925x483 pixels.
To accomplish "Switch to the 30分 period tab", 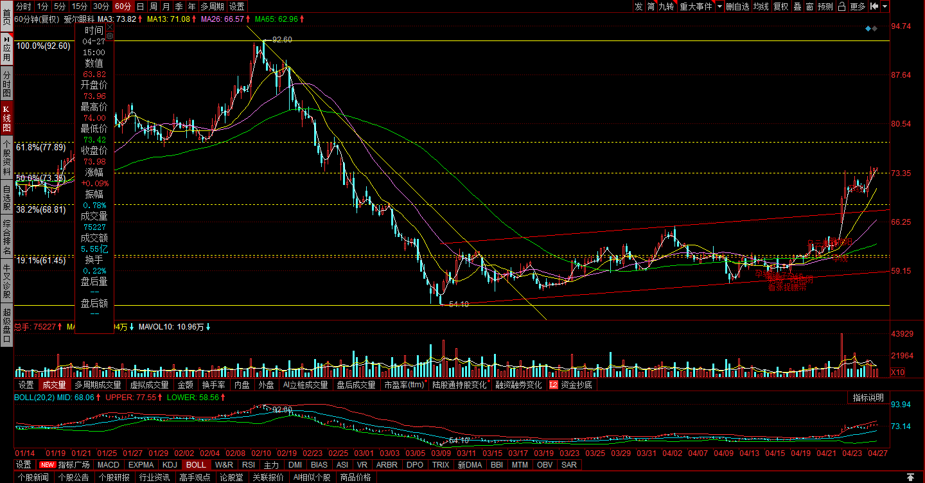I will 101,6.
